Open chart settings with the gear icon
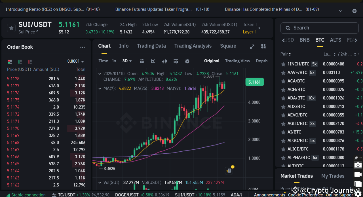This screenshot has width=363, height=197. pyautogui.click(x=187, y=61)
